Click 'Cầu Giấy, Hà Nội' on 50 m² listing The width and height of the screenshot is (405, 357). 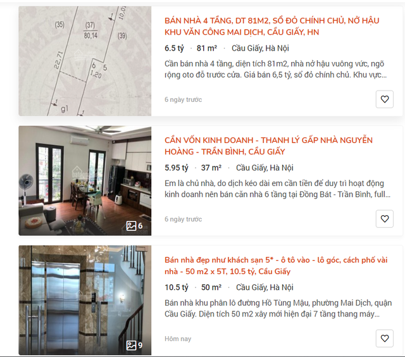(x=265, y=287)
